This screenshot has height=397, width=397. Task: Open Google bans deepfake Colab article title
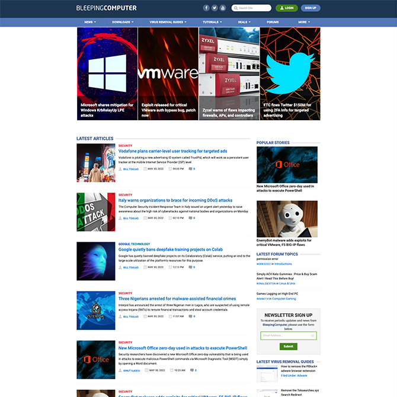click(171, 249)
